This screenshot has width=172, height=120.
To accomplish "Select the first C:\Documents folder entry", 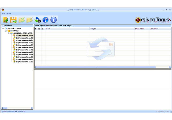I will pos(24,36).
